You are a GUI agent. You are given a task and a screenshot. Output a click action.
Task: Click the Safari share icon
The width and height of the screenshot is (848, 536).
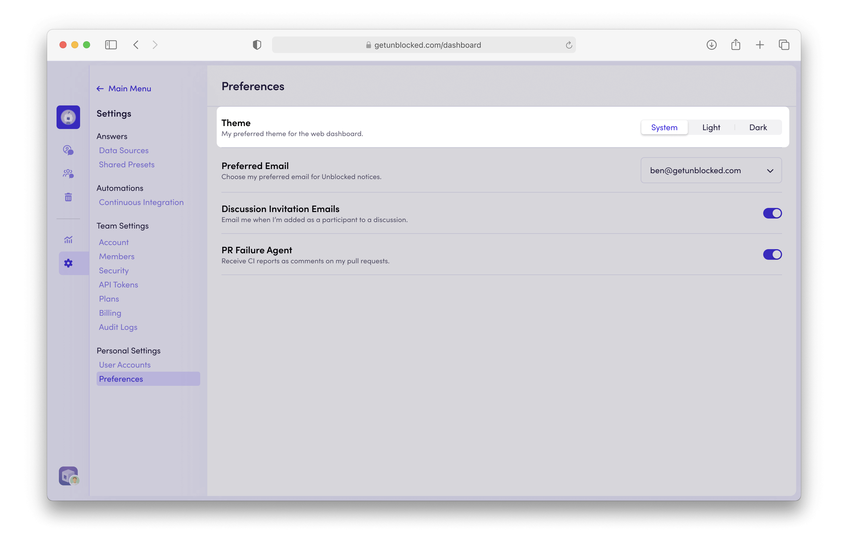pyautogui.click(x=735, y=45)
